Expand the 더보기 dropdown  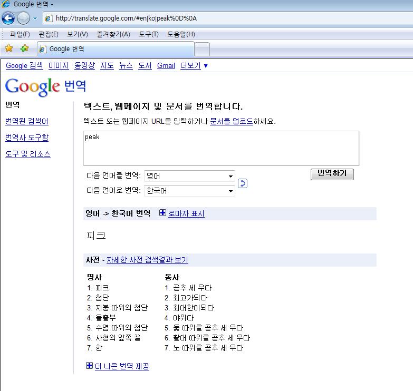pos(194,65)
